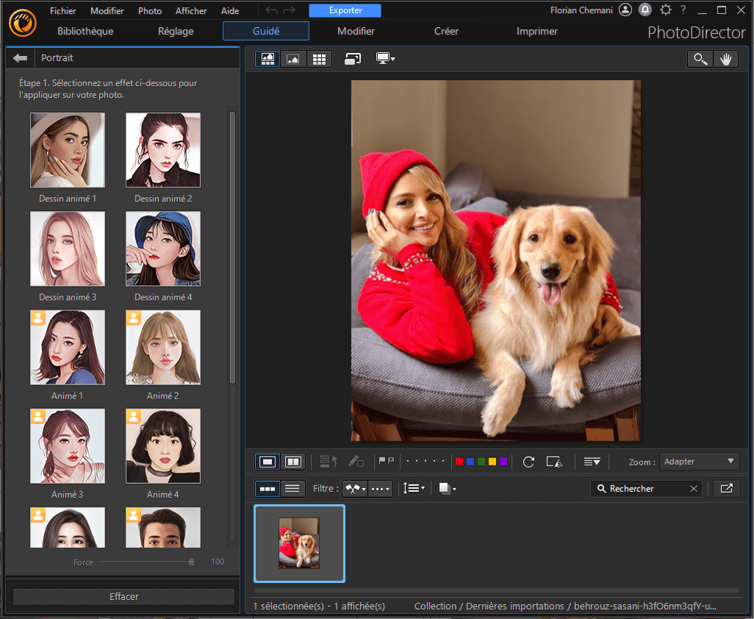
Task: Click the undo arrow
Action: 272,10
